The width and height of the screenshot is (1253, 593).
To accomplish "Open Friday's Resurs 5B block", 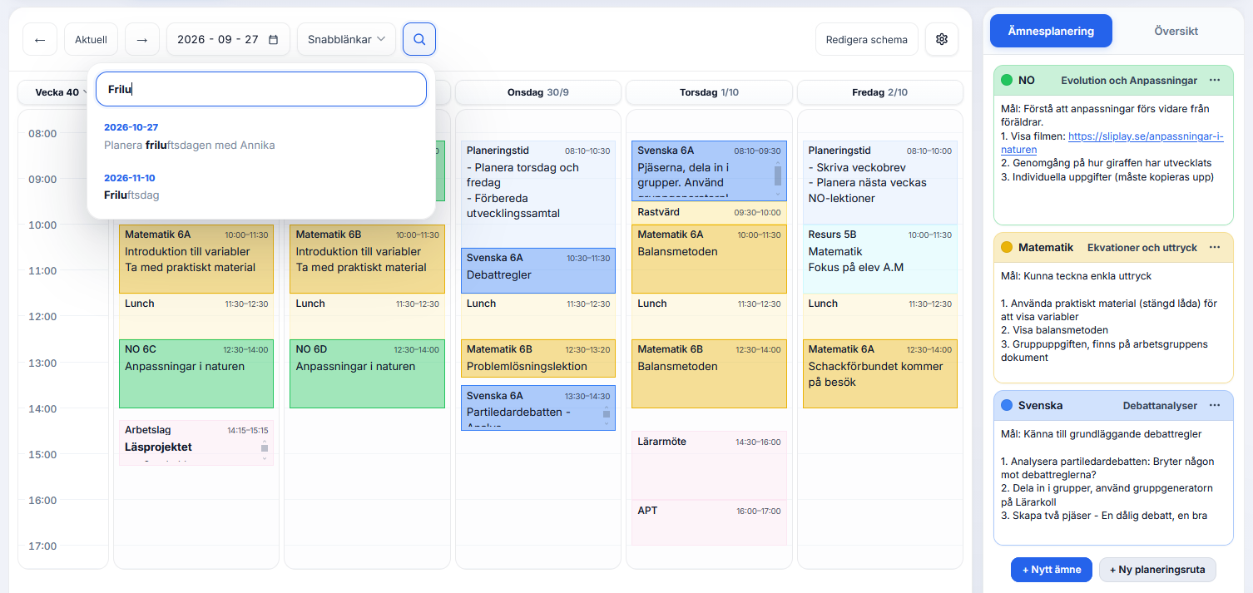I will pyautogui.click(x=880, y=259).
